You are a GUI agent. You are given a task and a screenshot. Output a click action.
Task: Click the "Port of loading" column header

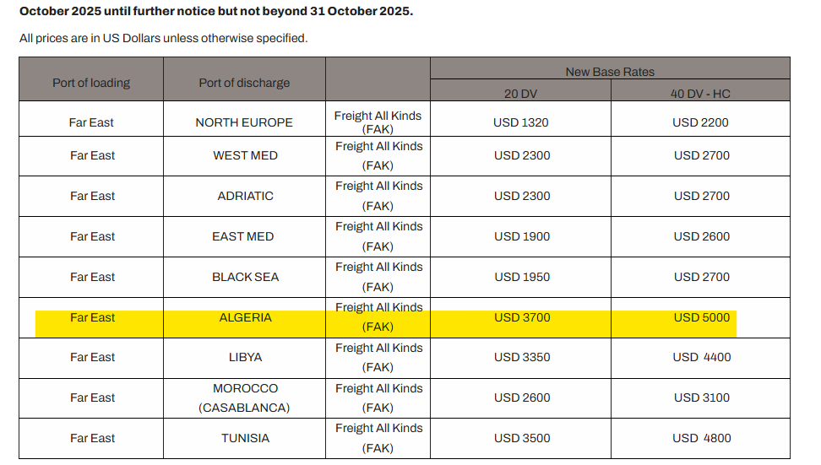(x=91, y=83)
